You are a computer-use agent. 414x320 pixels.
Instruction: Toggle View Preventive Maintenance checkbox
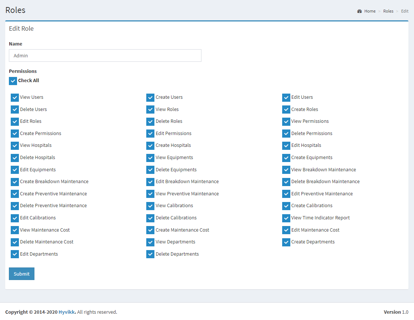[150, 194]
